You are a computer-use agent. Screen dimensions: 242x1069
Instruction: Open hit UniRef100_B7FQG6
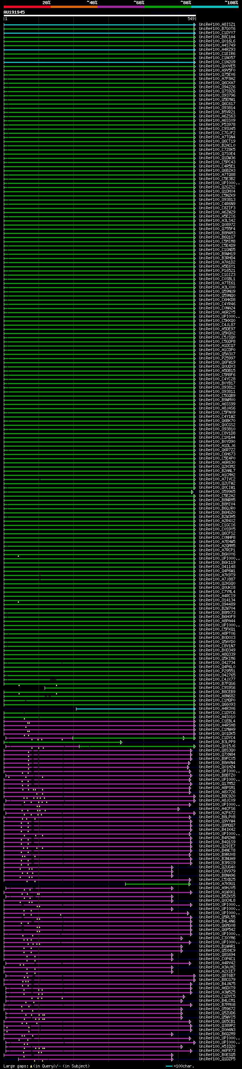pos(217,683)
